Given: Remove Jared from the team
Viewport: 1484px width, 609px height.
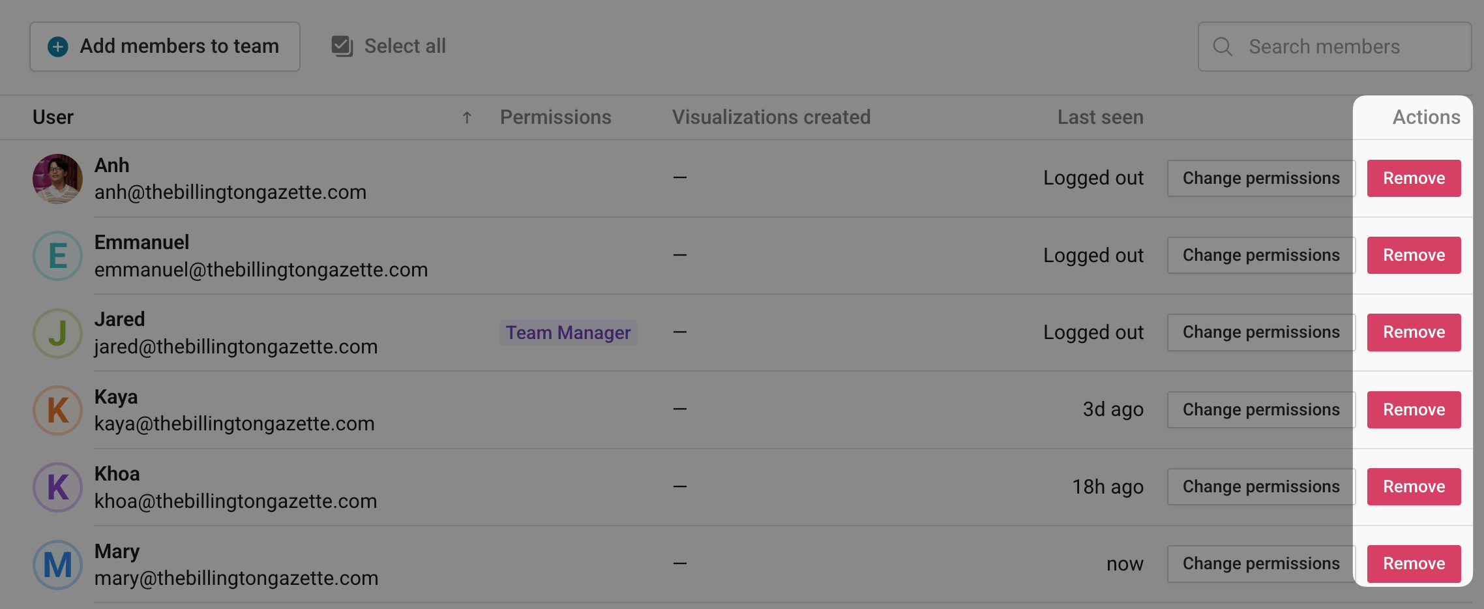Looking at the screenshot, I should point(1414,332).
